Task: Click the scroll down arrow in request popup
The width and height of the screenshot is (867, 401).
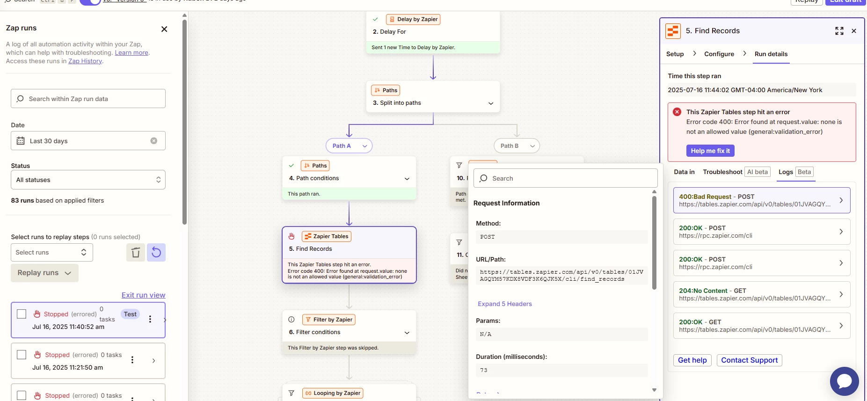Action: [654, 390]
